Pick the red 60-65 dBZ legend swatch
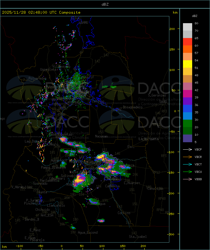Screen dimensions: 210x250 187,42
